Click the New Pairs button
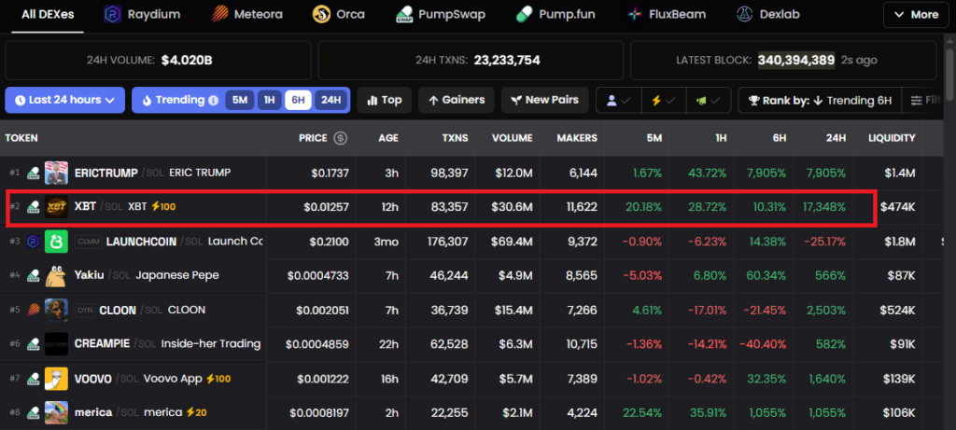Image resolution: width=956 pixels, height=430 pixels. tap(544, 100)
